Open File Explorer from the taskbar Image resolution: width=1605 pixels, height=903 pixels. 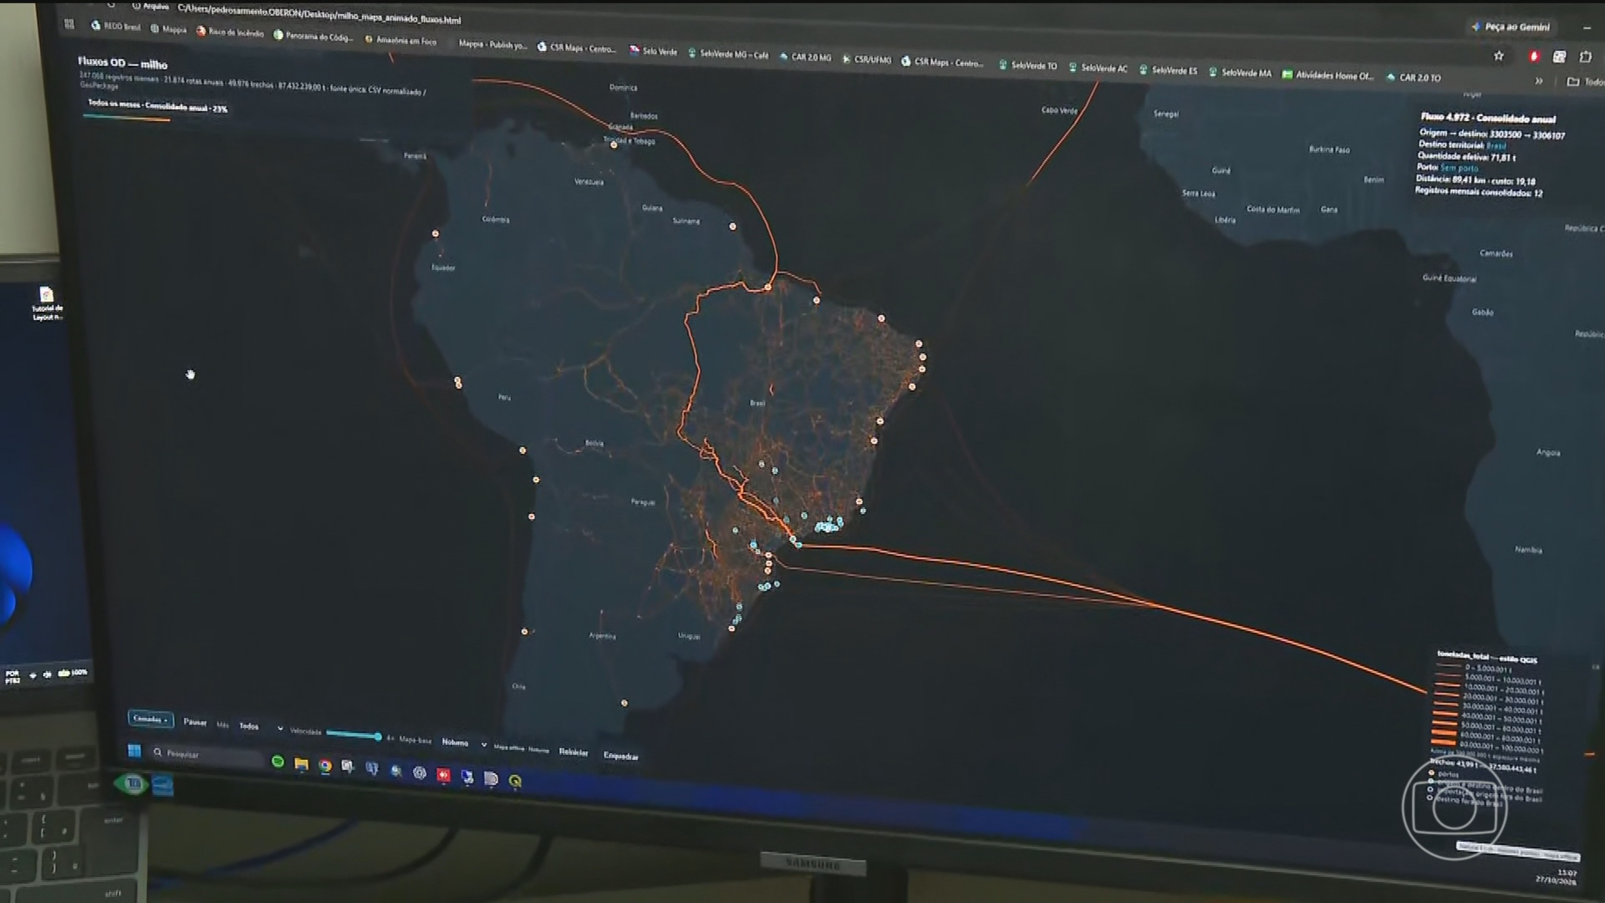(x=301, y=764)
